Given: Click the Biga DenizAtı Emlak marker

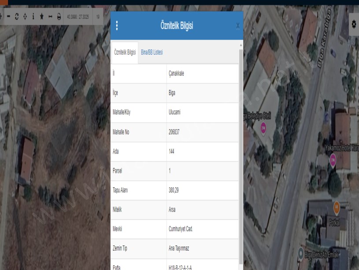Looking at the screenshot, I should (300, 254).
